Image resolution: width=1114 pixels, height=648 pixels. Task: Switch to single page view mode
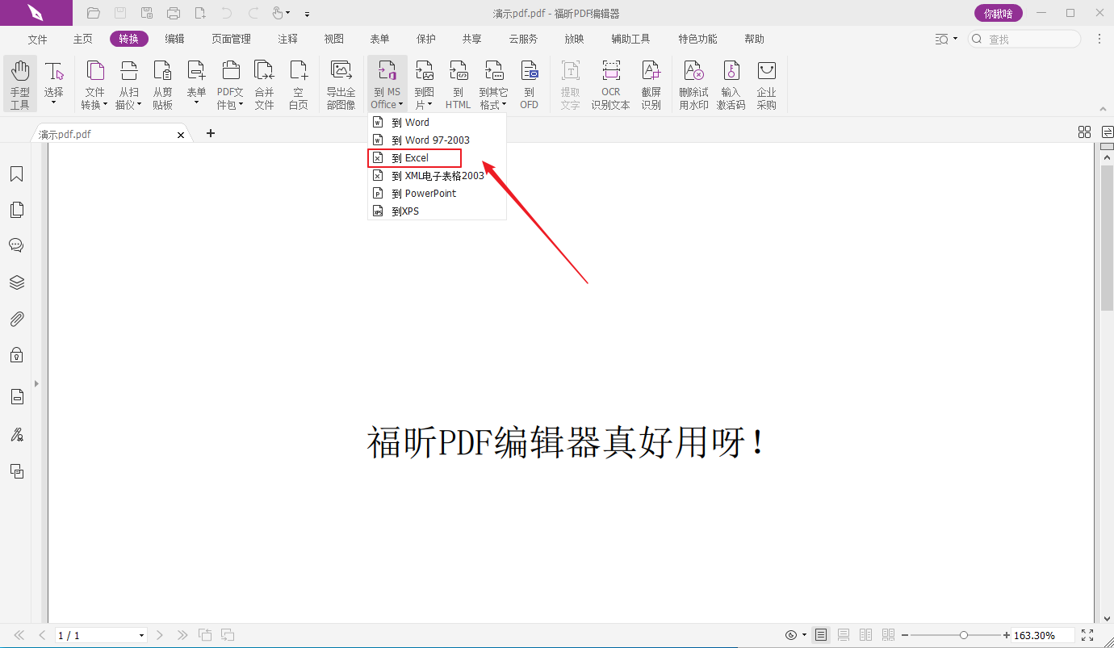coord(821,635)
